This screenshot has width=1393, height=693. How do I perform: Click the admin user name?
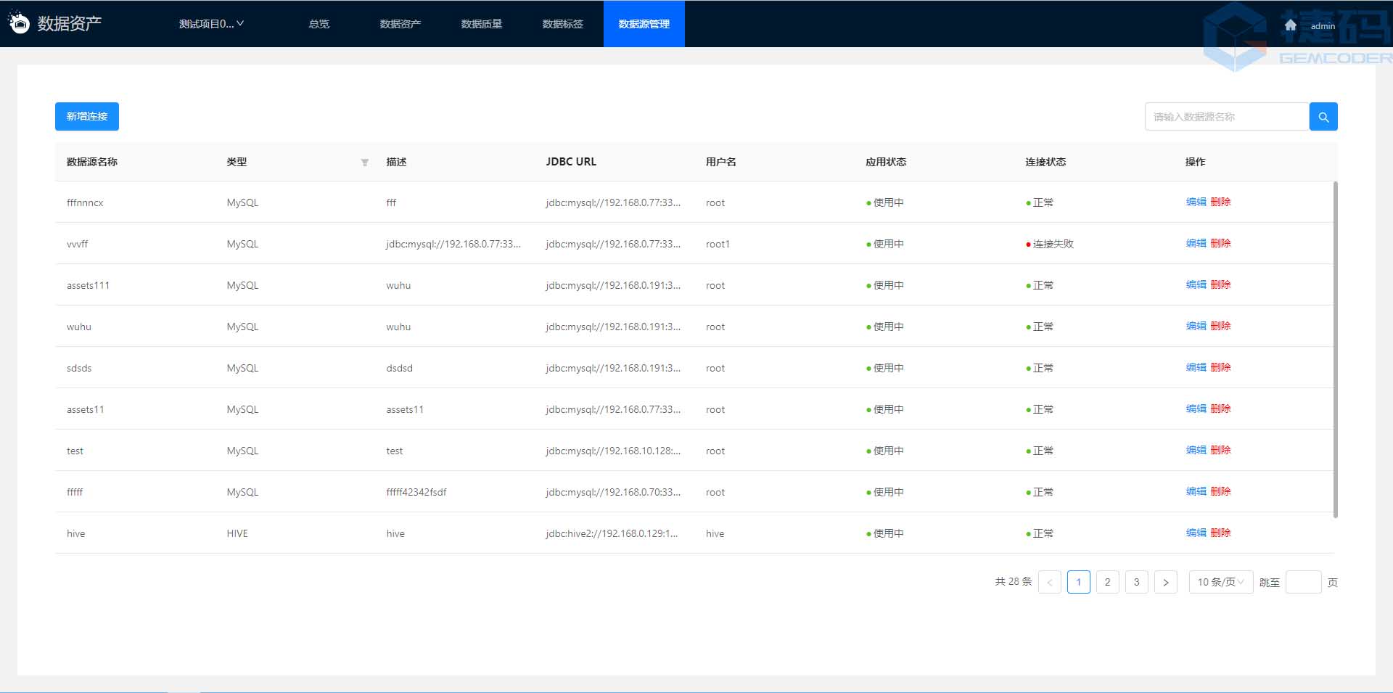[x=1323, y=26]
